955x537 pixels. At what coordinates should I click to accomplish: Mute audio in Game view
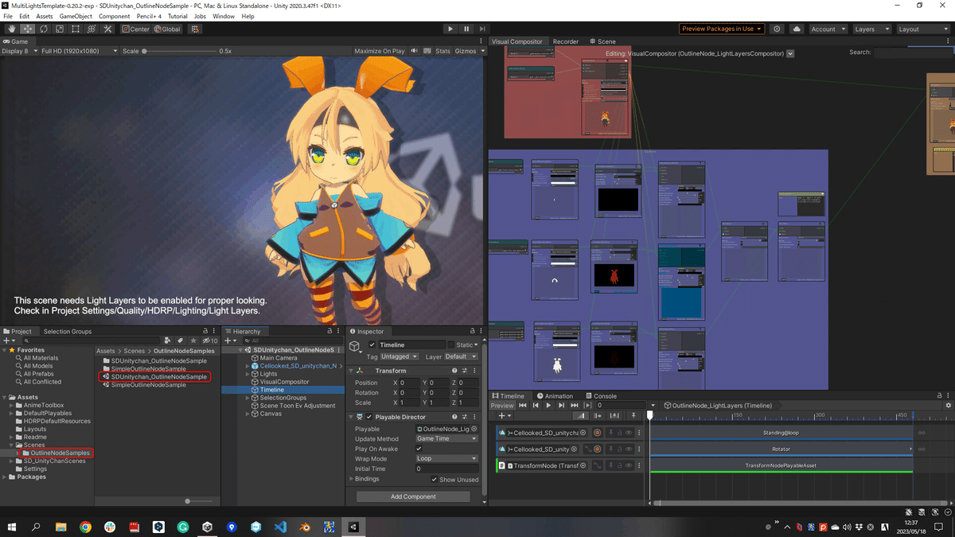click(415, 51)
